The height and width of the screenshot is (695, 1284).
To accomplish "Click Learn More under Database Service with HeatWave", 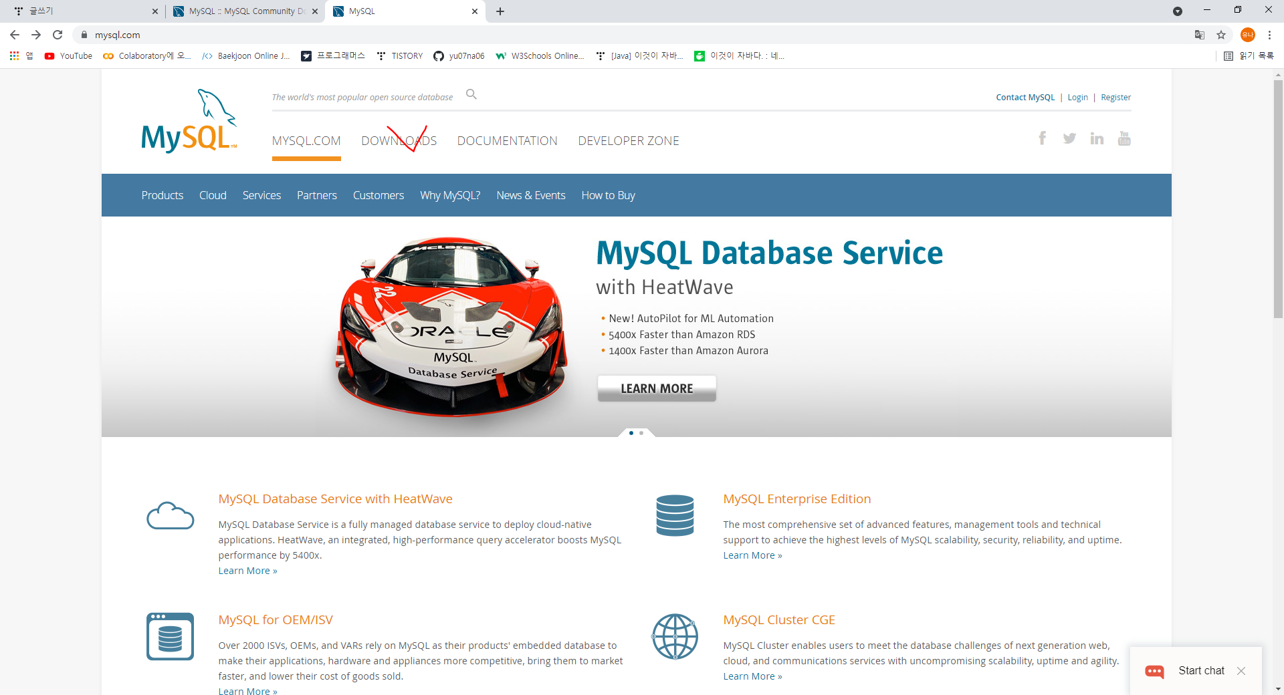I will (x=247, y=571).
